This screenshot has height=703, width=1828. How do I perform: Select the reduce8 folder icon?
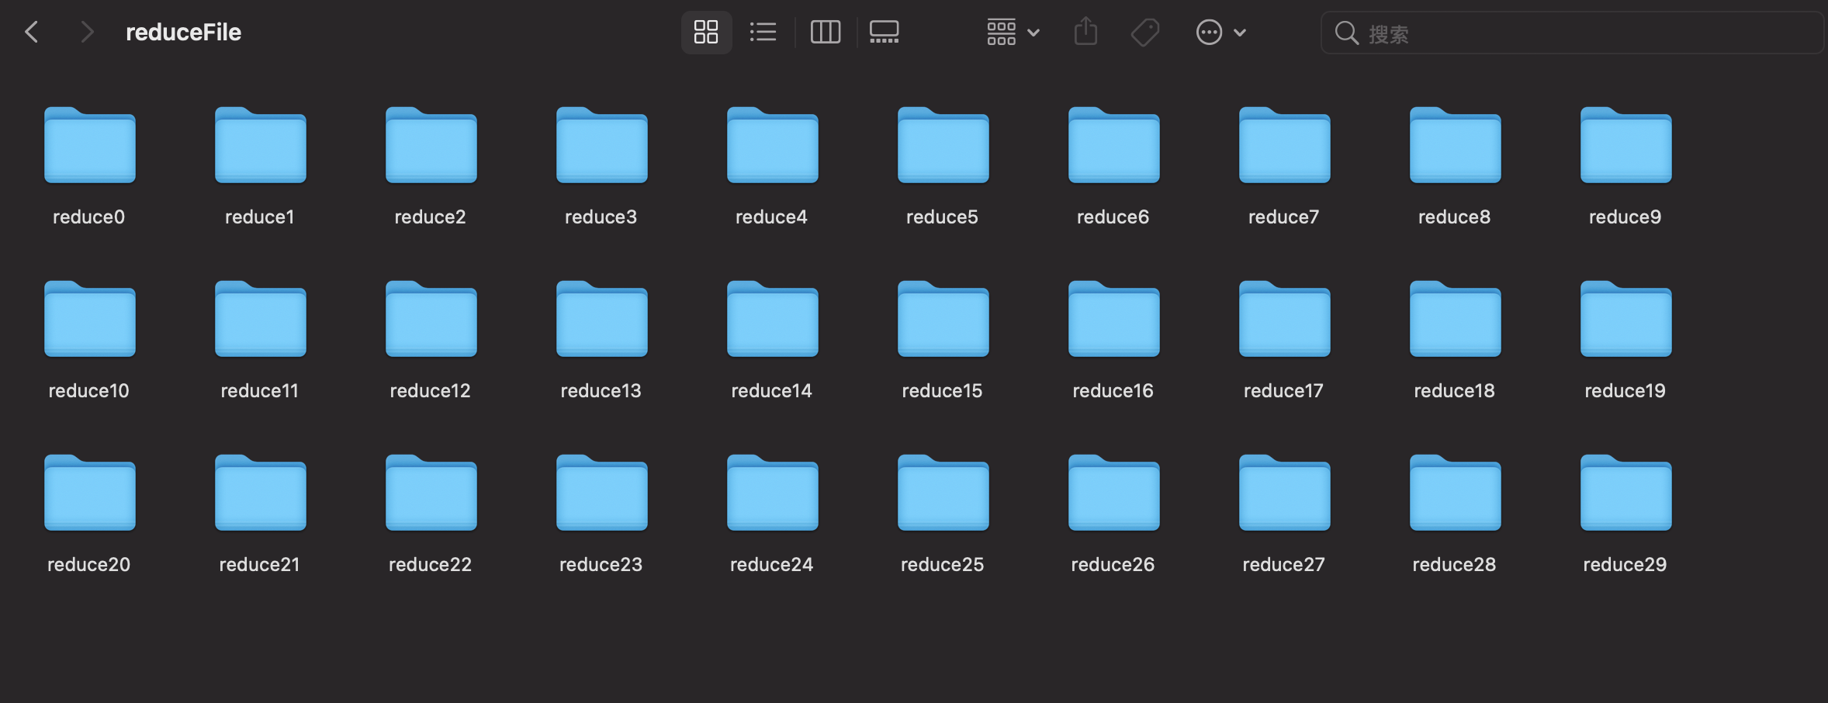coord(1456,145)
